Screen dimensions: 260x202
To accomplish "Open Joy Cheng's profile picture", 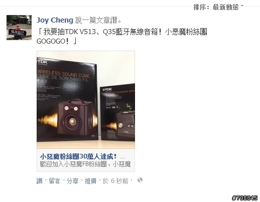I will coord(19,28).
